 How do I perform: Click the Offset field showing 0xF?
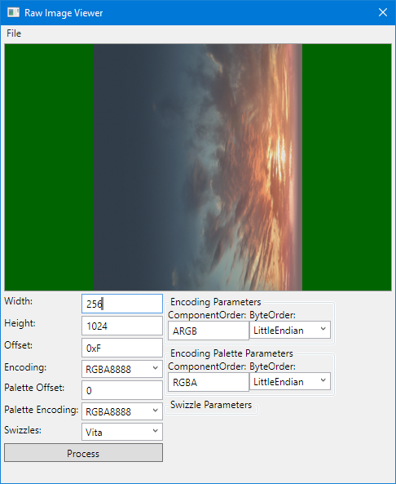(x=122, y=348)
